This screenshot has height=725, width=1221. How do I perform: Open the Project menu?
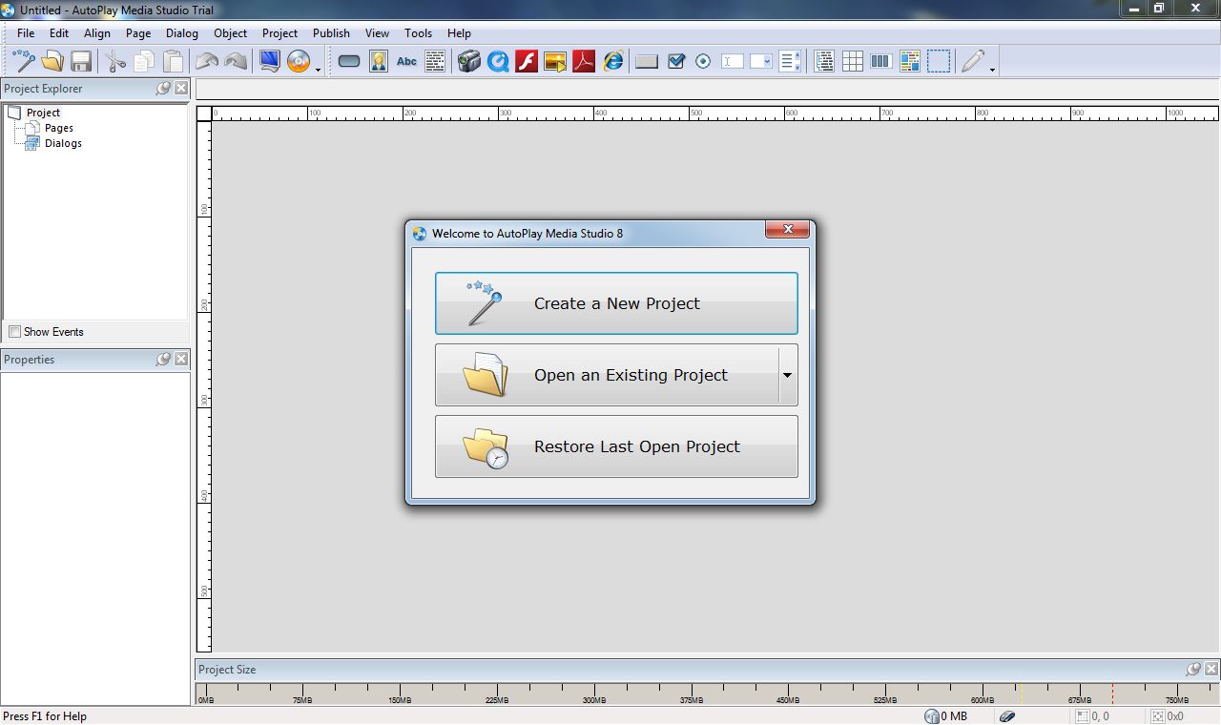click(279, 33)
